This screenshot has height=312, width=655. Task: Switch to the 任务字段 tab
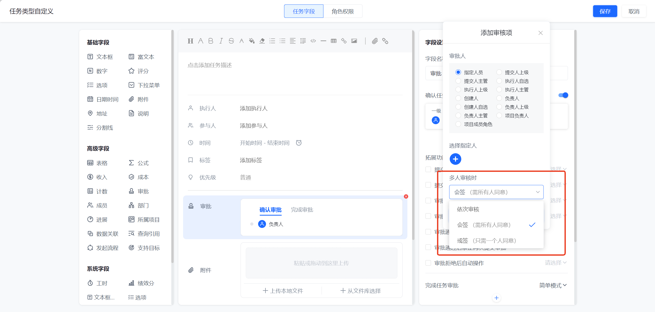pos(304,11)
